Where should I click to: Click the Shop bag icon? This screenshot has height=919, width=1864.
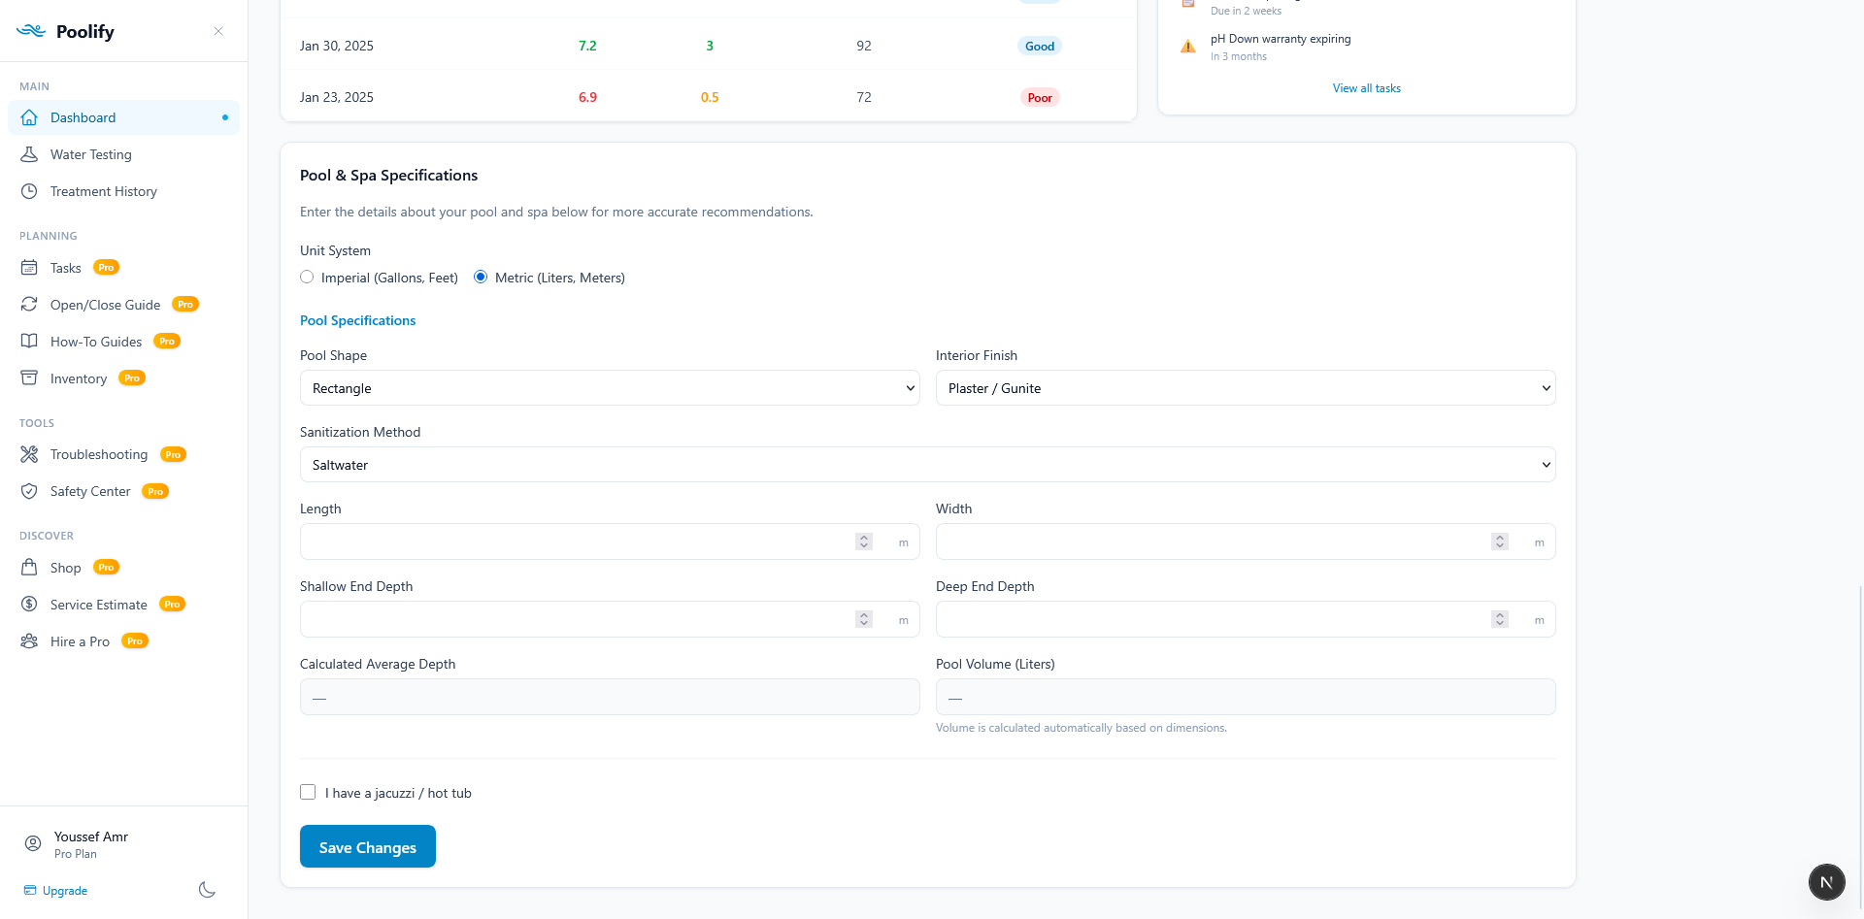29,568
